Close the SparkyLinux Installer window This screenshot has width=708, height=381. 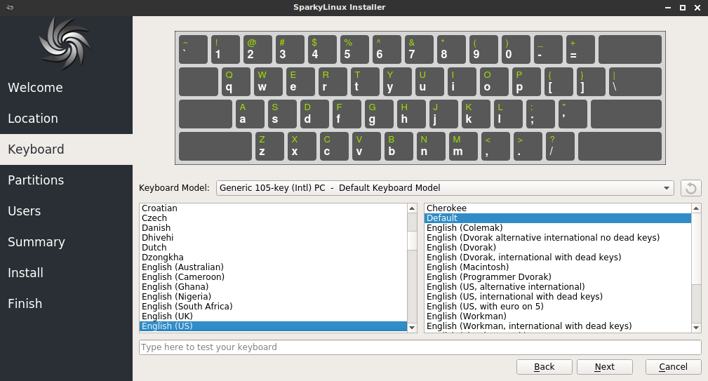coord(697,8)
